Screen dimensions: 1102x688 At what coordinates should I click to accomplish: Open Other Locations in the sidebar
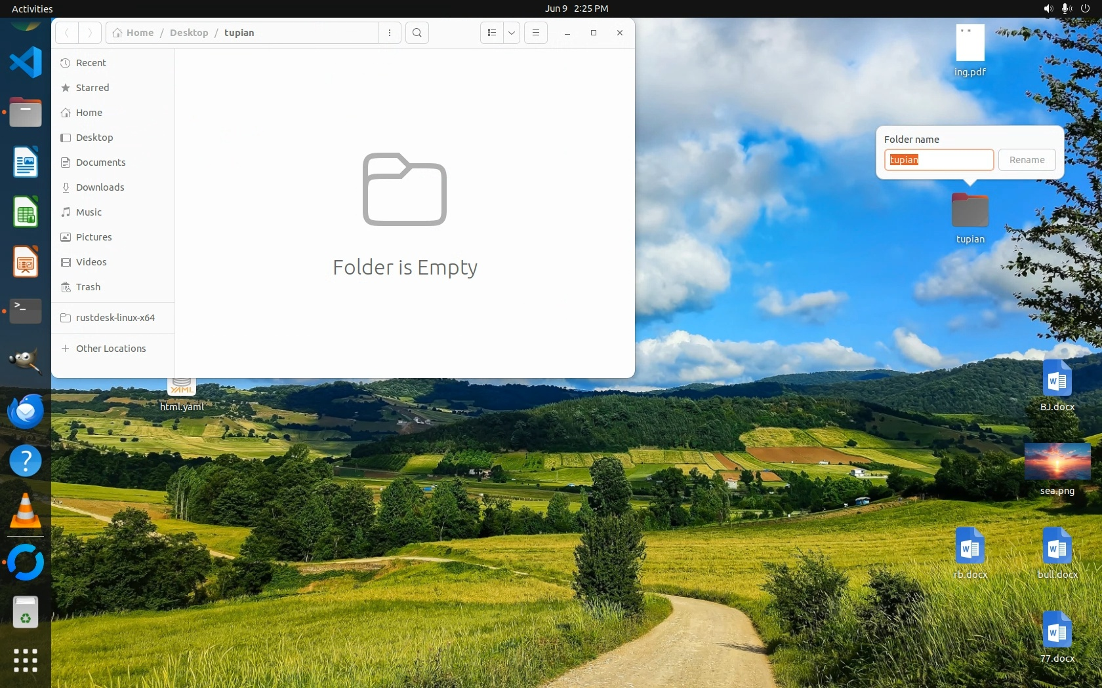(x=111, y=349)
